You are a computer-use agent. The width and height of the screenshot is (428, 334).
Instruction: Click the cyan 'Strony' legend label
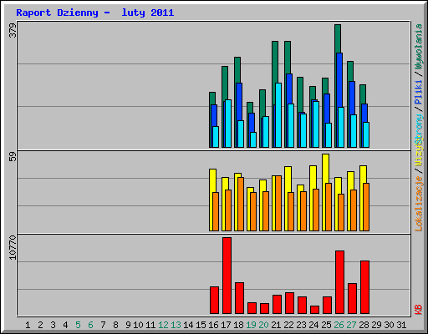(x=419, y=129)
